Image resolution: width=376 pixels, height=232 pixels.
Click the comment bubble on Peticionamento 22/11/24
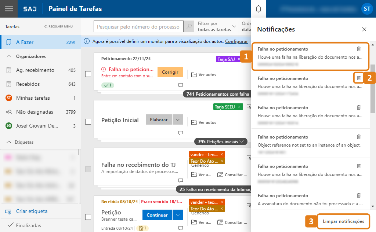pyautogui.click(x=180, y=85)
